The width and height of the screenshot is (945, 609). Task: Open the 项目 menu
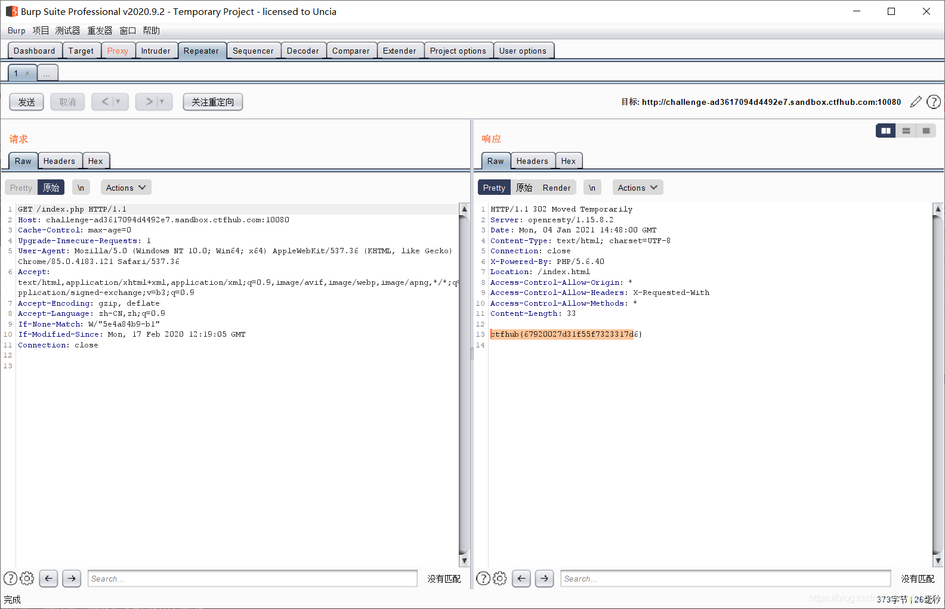41,30
